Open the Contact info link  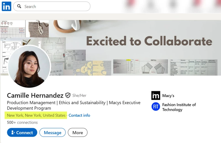pos(79,115)
